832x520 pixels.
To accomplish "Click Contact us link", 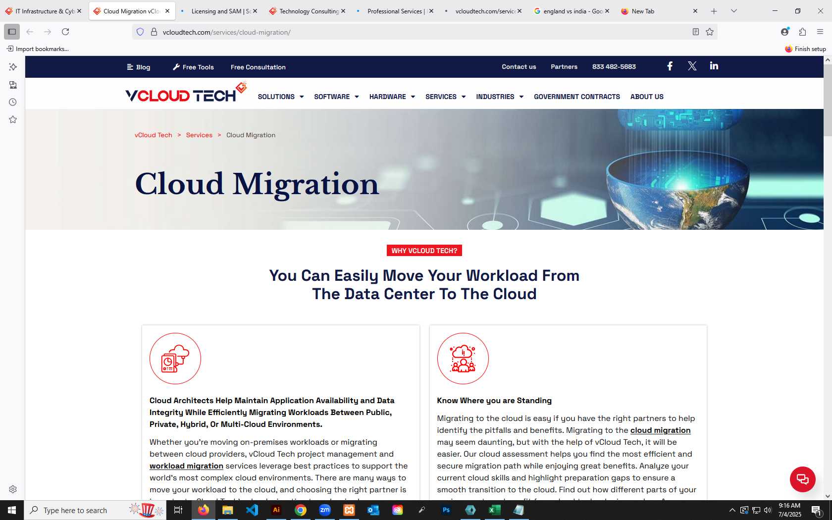I will click(x=519, y=66).
